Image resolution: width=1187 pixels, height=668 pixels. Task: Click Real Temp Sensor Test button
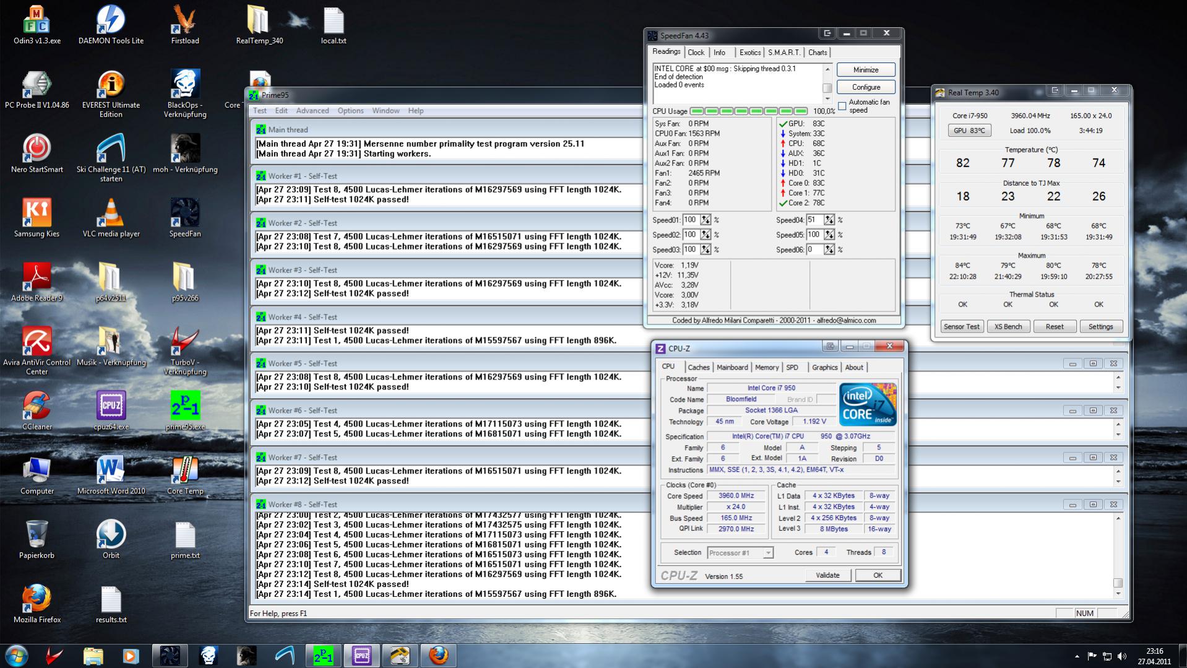961,327
